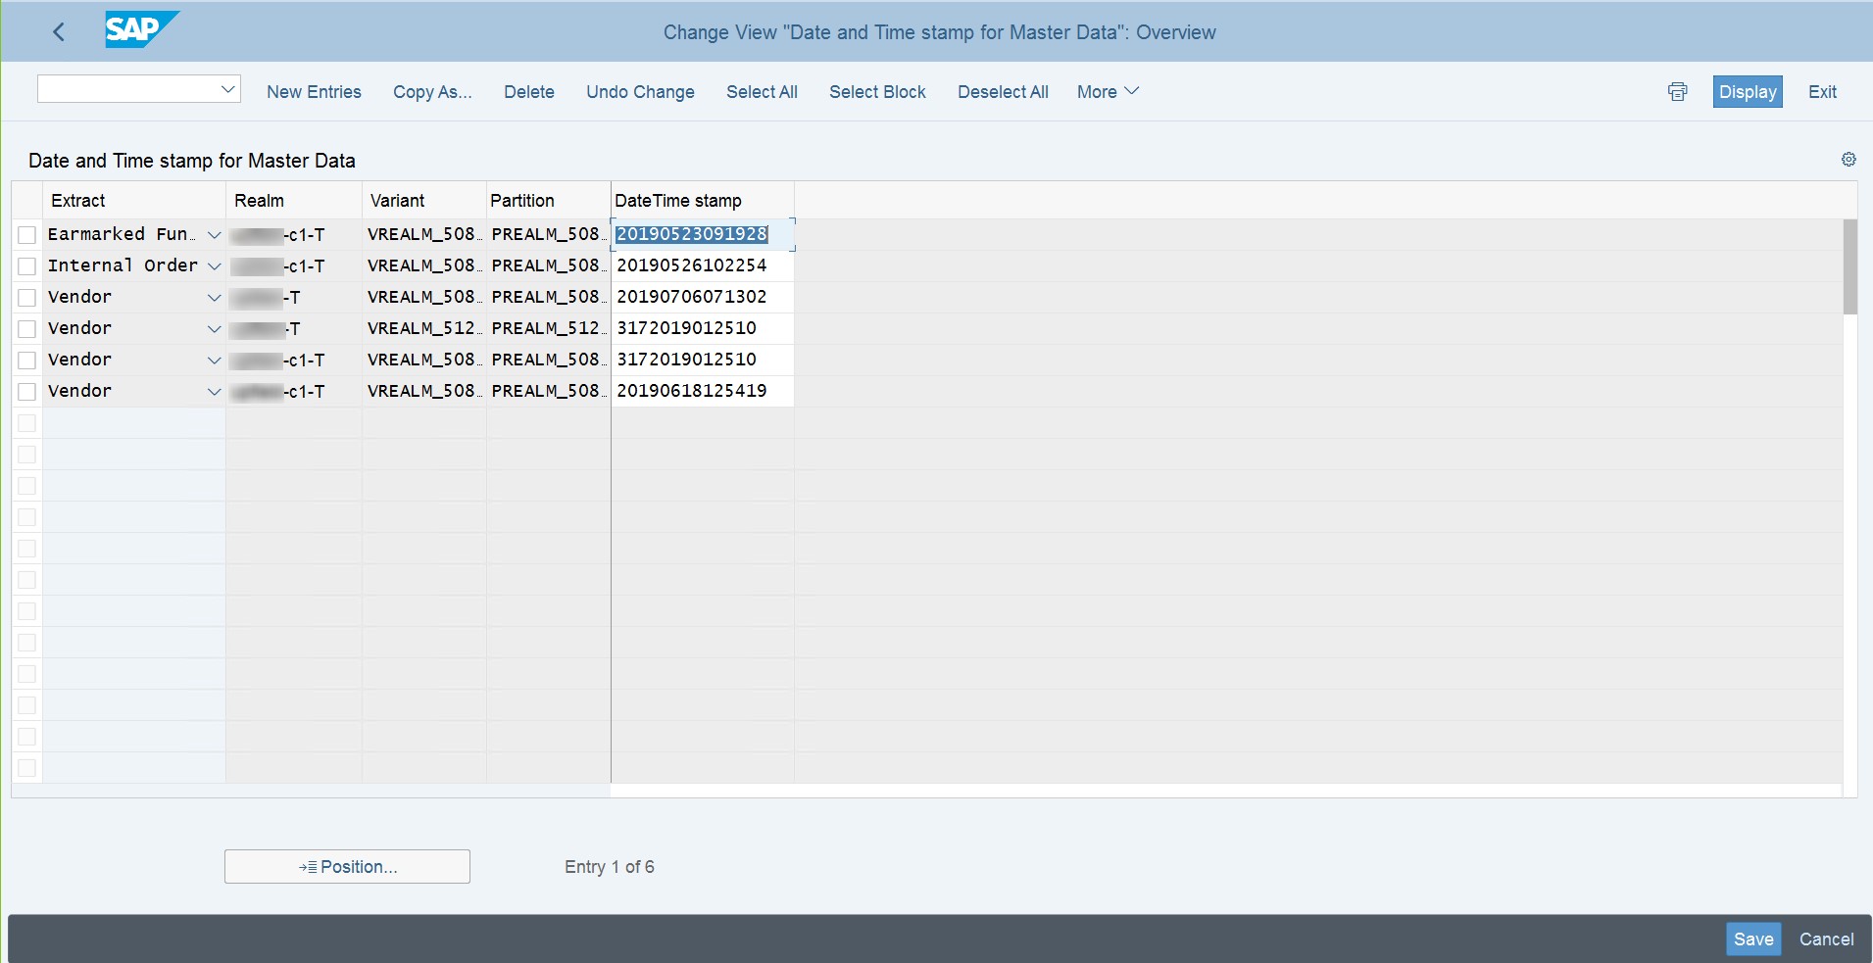
Task: Click the back navigation arrow
Action: pos(59,31)
